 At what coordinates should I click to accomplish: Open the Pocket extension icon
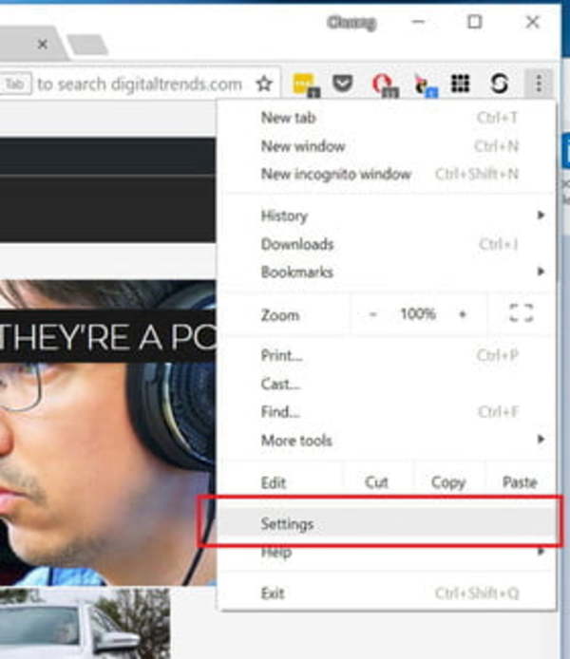343,84
